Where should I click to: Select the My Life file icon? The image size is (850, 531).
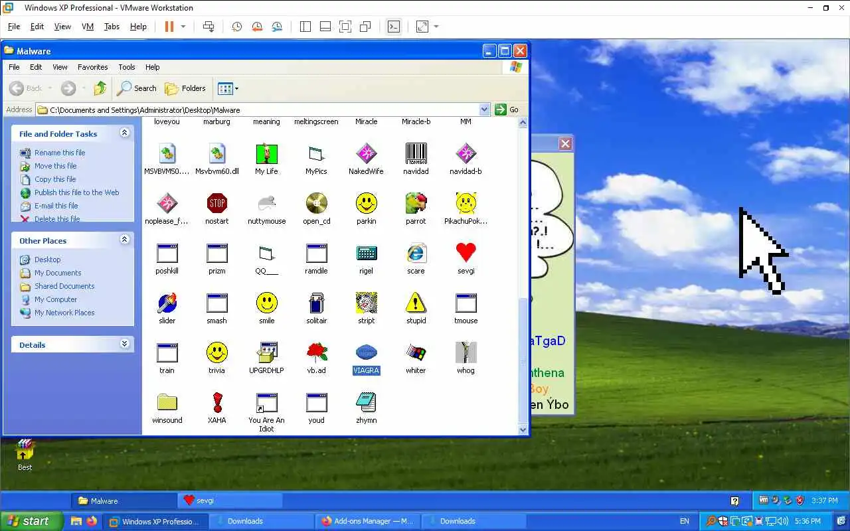click(266, 153)
